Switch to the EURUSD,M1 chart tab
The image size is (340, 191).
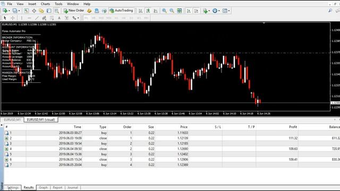(12, 120)
